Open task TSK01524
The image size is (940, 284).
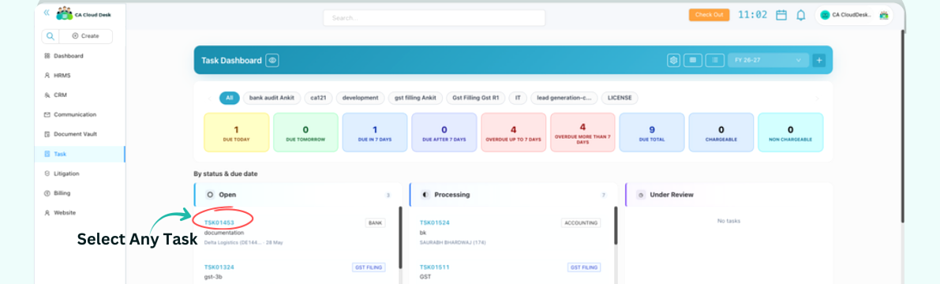435,223
